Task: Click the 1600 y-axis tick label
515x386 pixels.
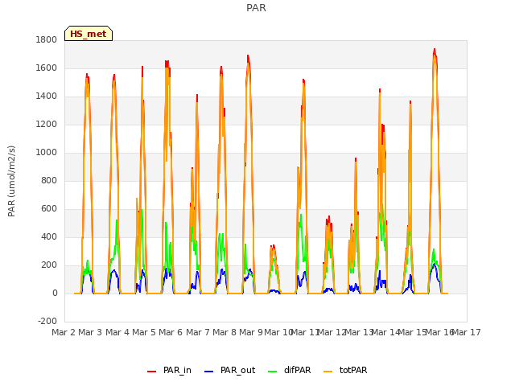Action: (x=47, y=68)
